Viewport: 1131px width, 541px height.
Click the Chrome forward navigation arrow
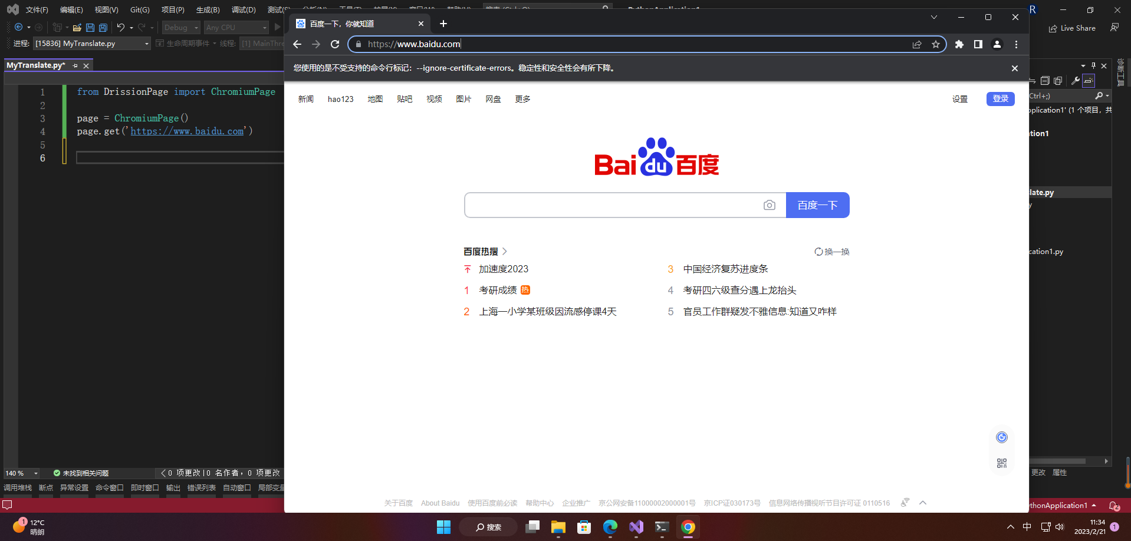[316, 44]
